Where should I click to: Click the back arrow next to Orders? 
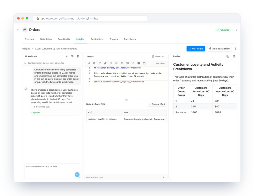[x=18, y=30]
